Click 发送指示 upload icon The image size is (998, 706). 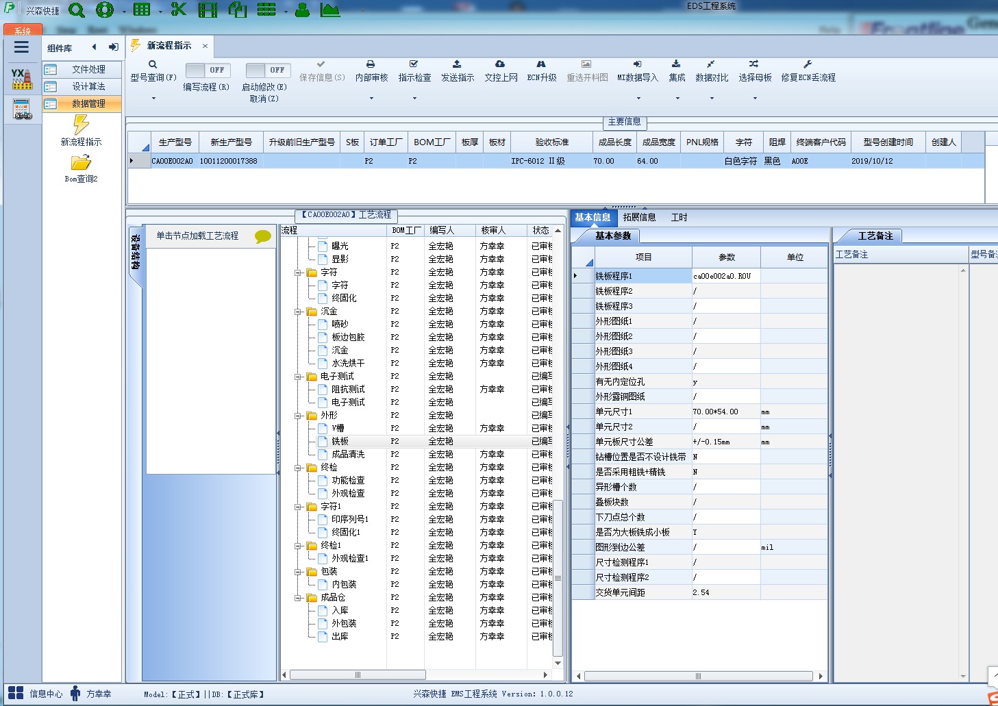[457, 64]
